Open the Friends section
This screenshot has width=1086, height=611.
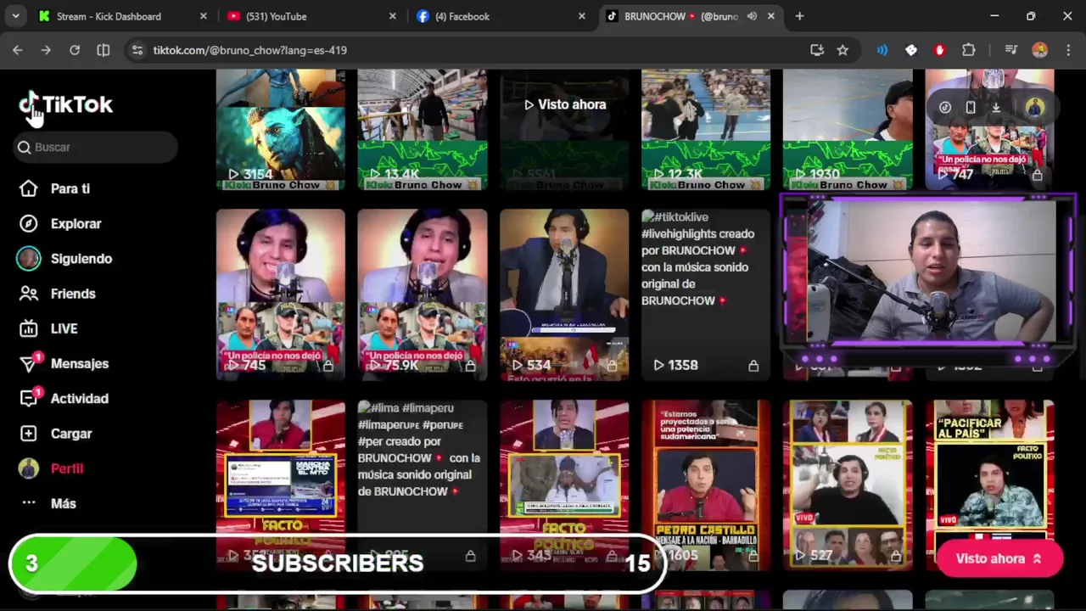pos(73,294)
